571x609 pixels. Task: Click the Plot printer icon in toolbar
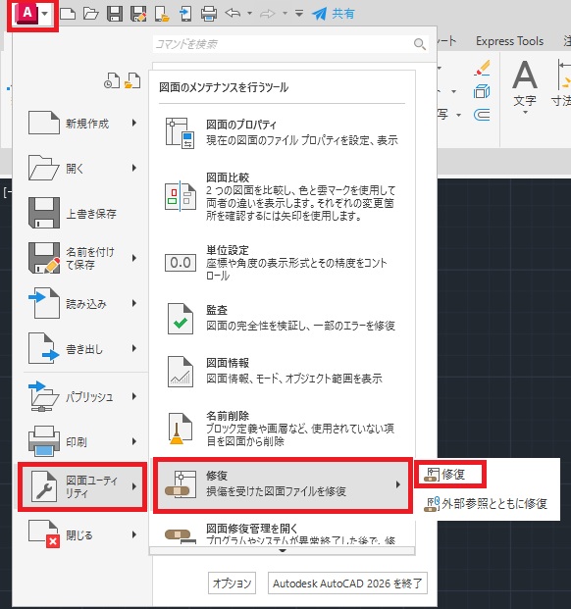pyautogui.click(x=209, y=14)
